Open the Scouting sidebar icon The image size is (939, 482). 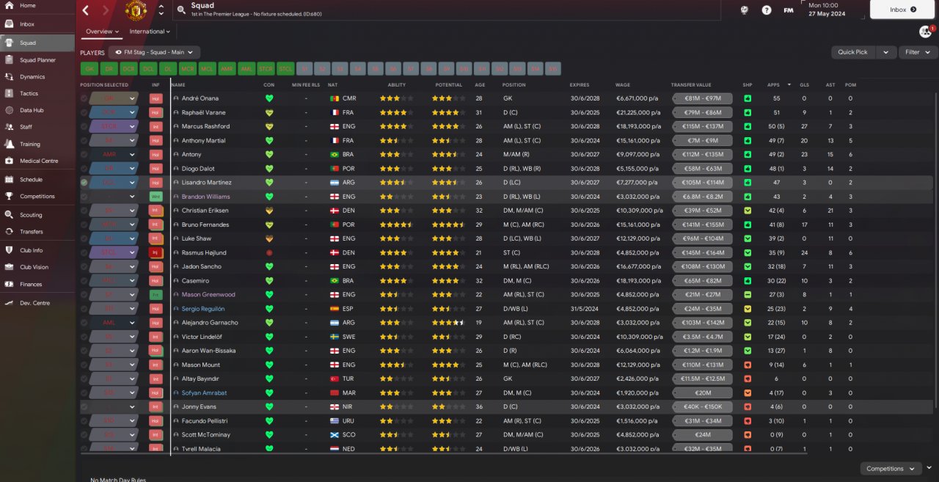click(9, 215)
